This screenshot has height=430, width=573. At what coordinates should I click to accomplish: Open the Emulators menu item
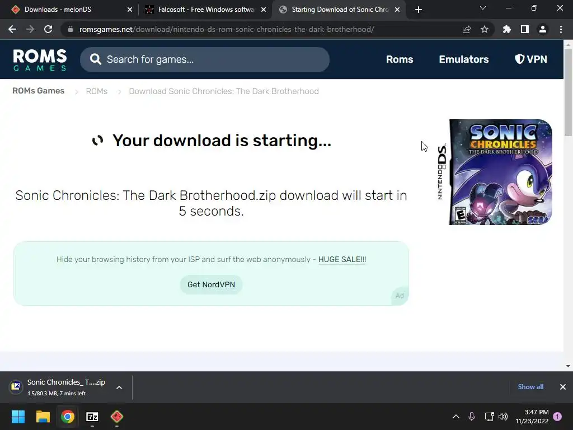[x=464, y=59]
